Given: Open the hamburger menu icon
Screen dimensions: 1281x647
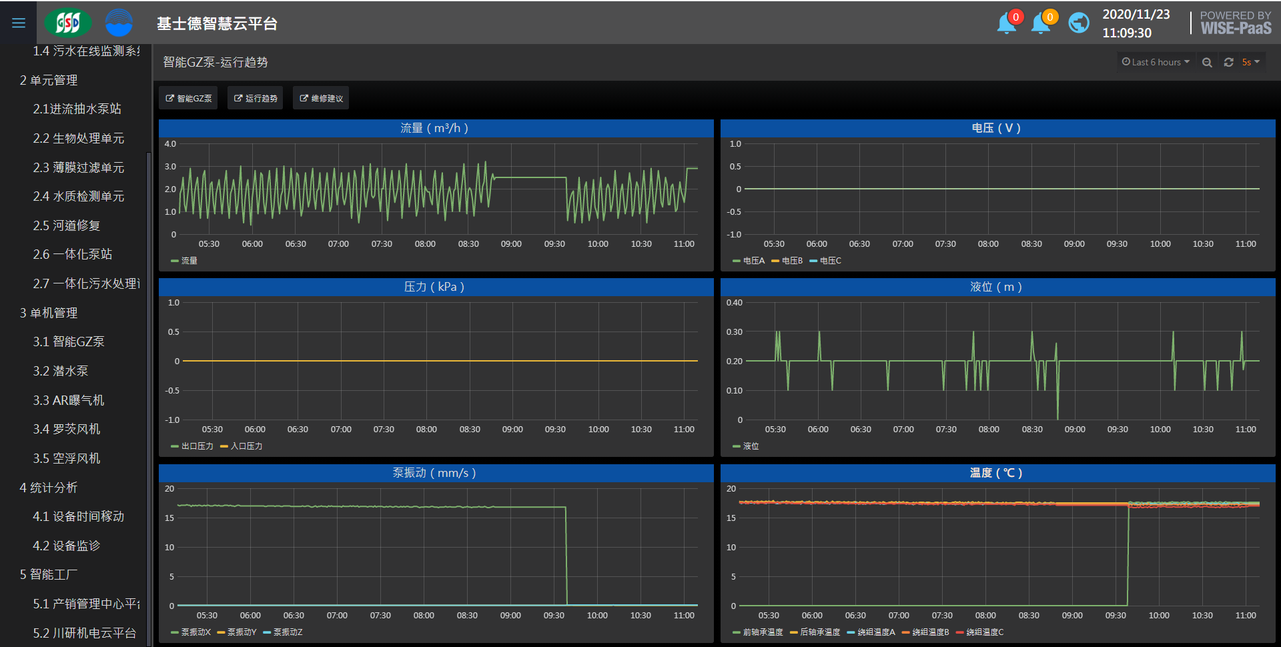Looking at the screenshot, I should pos(19,23).
